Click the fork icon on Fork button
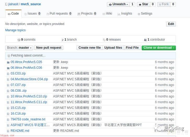190x137 pixels. click(x=160, y=5)
